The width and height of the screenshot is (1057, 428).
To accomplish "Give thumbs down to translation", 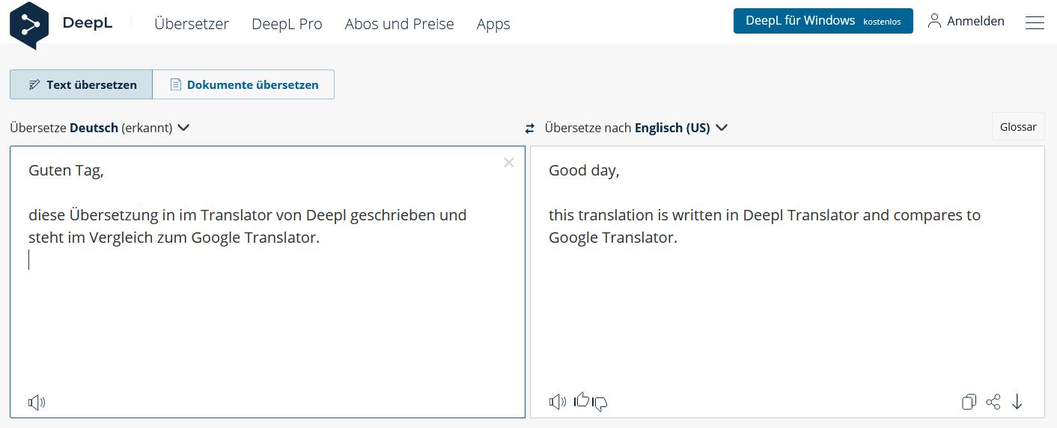I will 600,403.
